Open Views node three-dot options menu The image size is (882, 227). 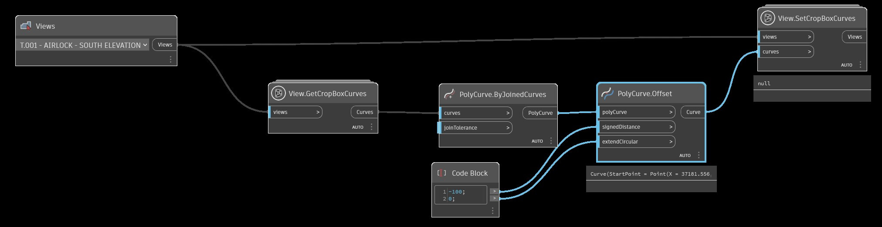pyautogui.click(x=170, y=59)
